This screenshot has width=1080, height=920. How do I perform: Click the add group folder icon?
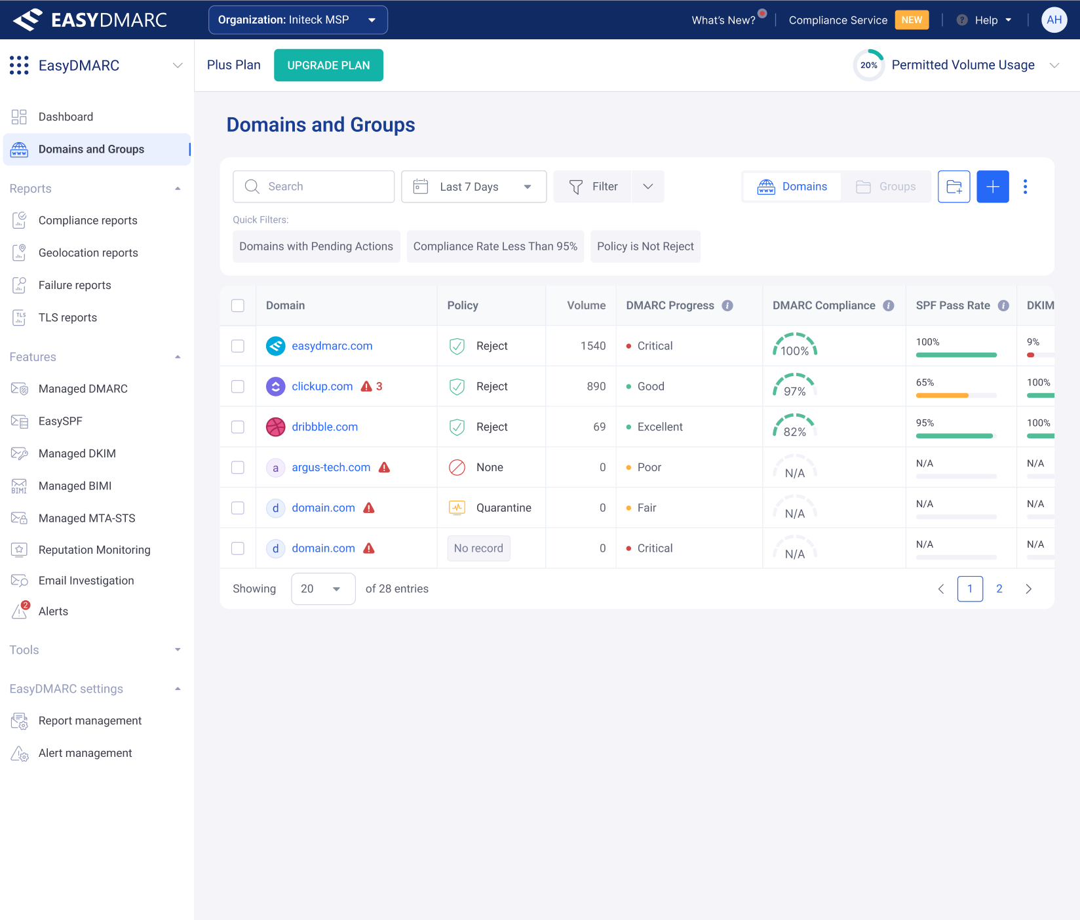tap(954, 187)
